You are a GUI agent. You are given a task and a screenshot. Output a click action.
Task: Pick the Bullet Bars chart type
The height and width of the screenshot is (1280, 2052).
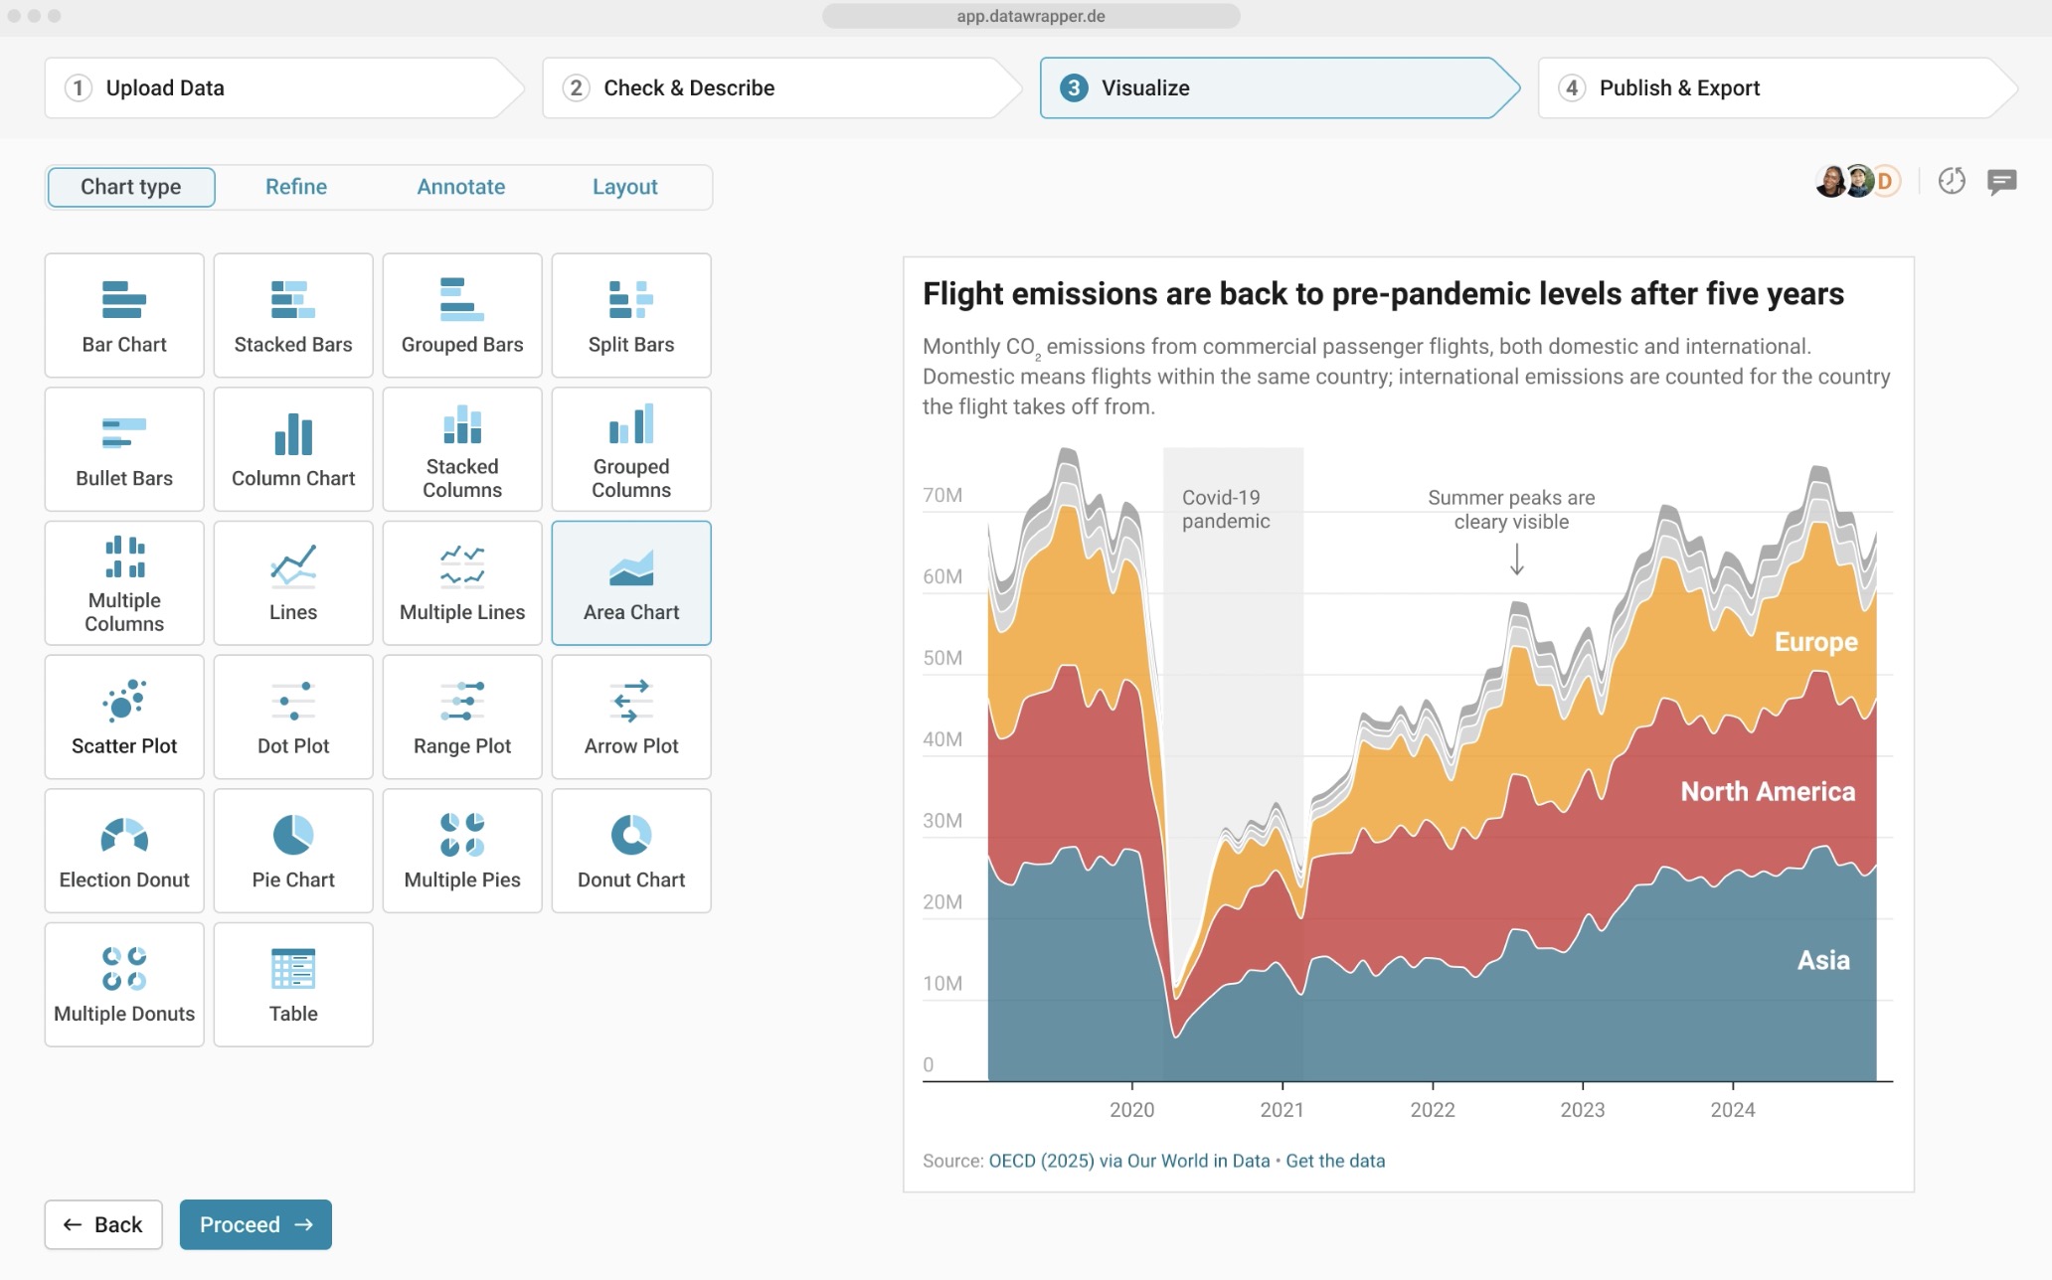(124, 449)
